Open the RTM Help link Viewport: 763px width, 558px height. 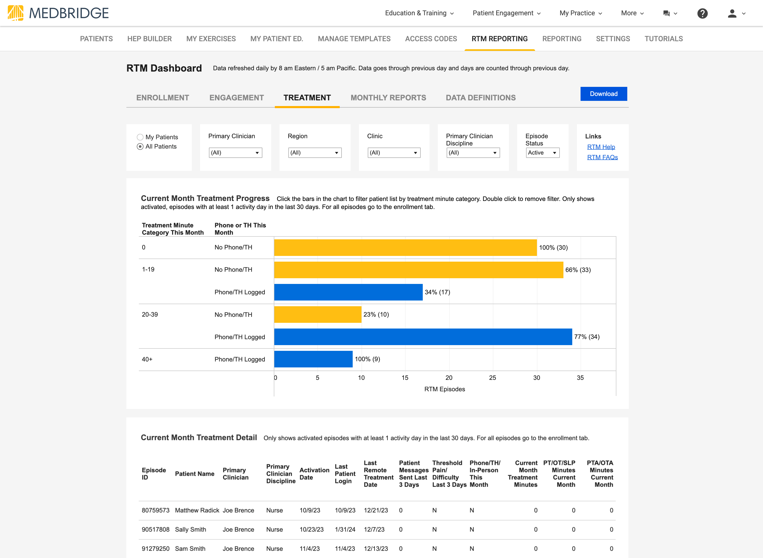click(601, 147)
